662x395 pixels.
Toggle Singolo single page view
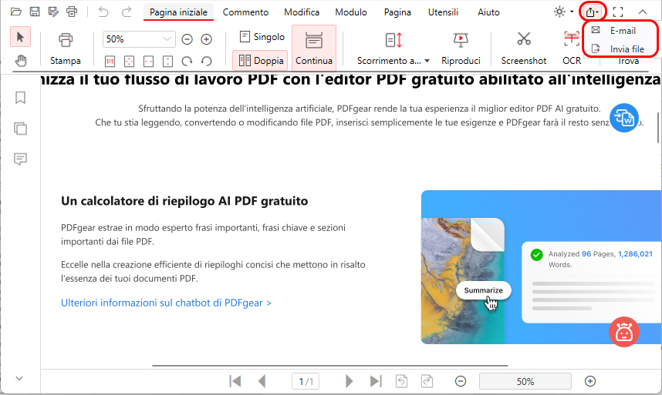tap(262, 37)
